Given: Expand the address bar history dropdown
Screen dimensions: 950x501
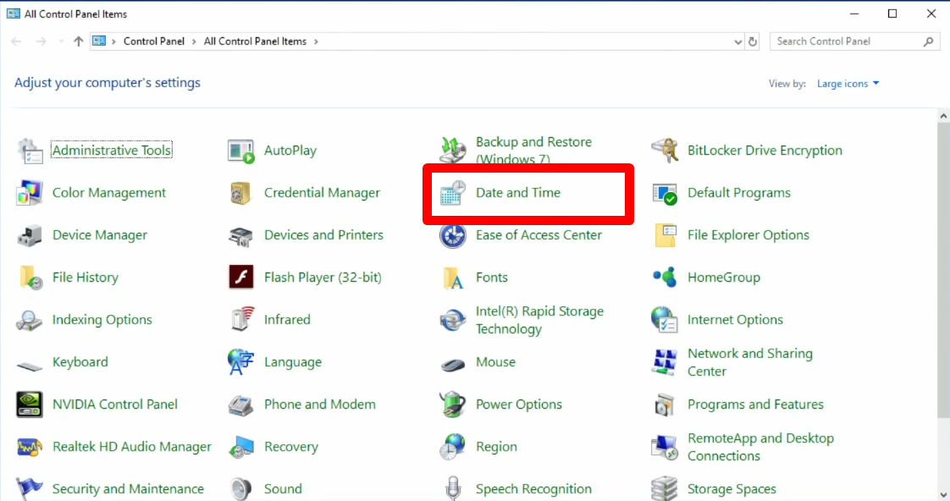Looking at the screenshot, I should click(737, 41).
